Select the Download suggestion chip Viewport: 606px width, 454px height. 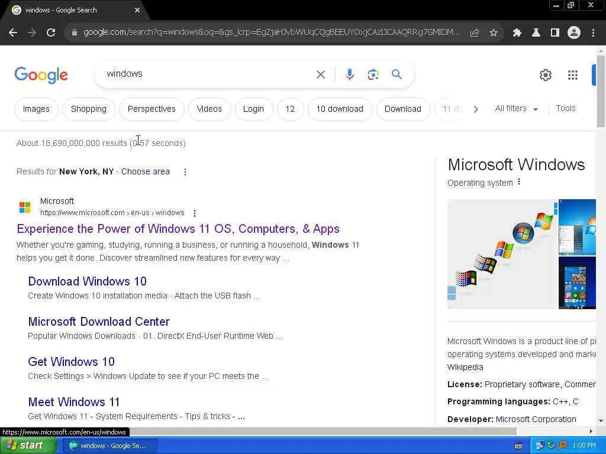(402, 109)
